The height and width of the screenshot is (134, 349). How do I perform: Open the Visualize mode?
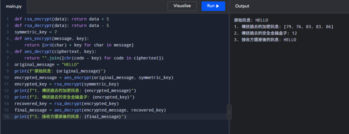pyautogui.click(x=182, y=6)
